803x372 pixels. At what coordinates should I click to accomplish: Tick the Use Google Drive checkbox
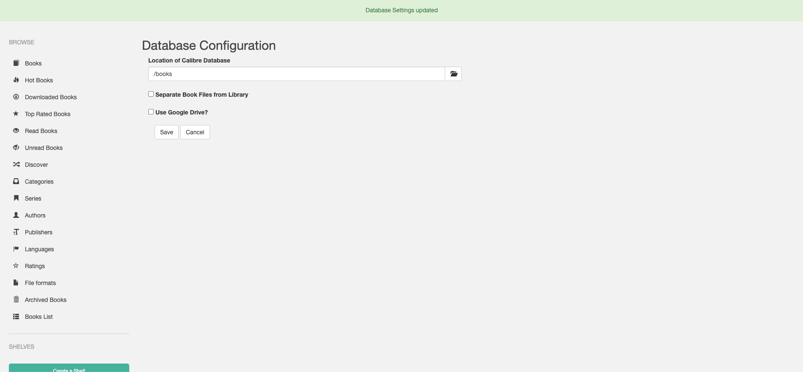click(151, 112)
